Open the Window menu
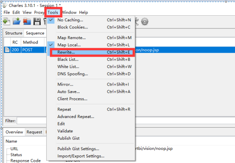 point(69,12)
